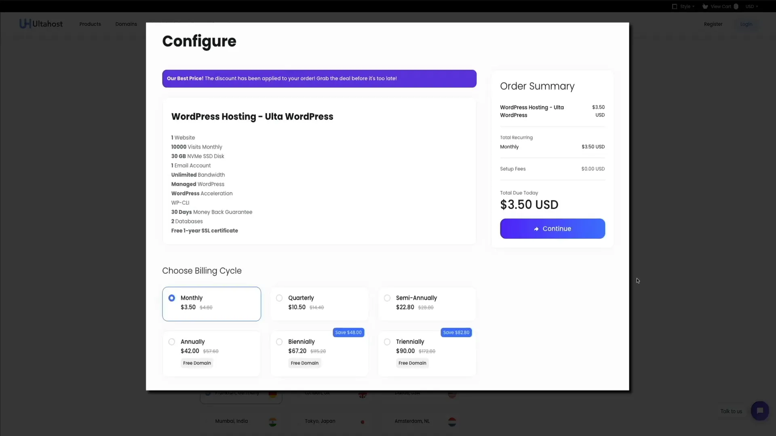Screen dimensions: 776x436
Task: Click the WordPress Hosting - Ulta WordPress heading
Action: point(252,117)
